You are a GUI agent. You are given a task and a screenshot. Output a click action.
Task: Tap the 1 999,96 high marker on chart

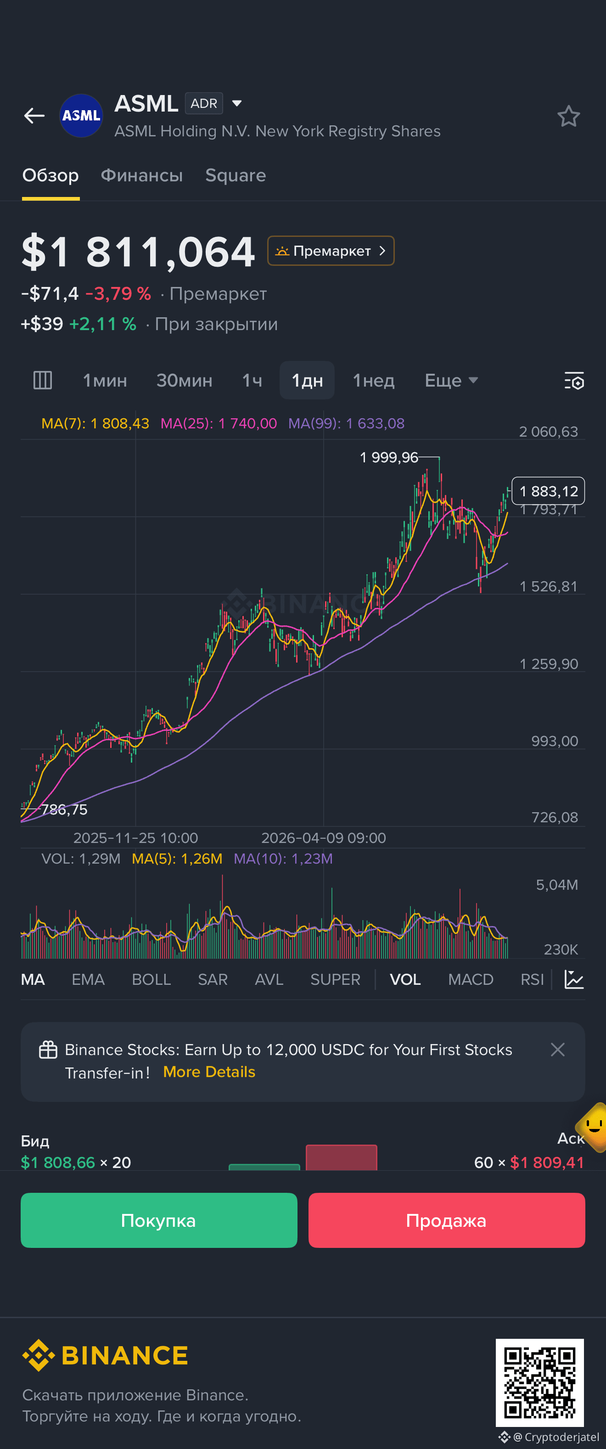pos(389,457)
